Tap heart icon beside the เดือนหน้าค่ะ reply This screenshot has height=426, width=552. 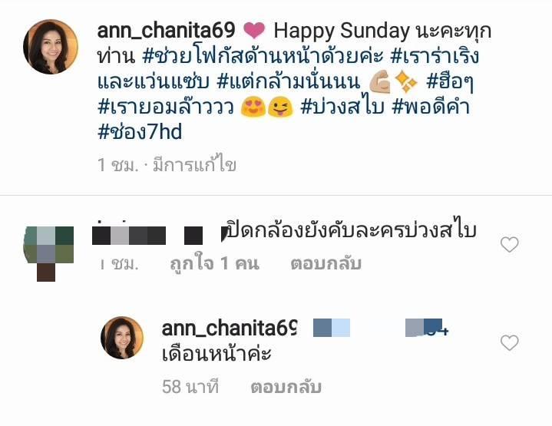[x=510, y=343]
